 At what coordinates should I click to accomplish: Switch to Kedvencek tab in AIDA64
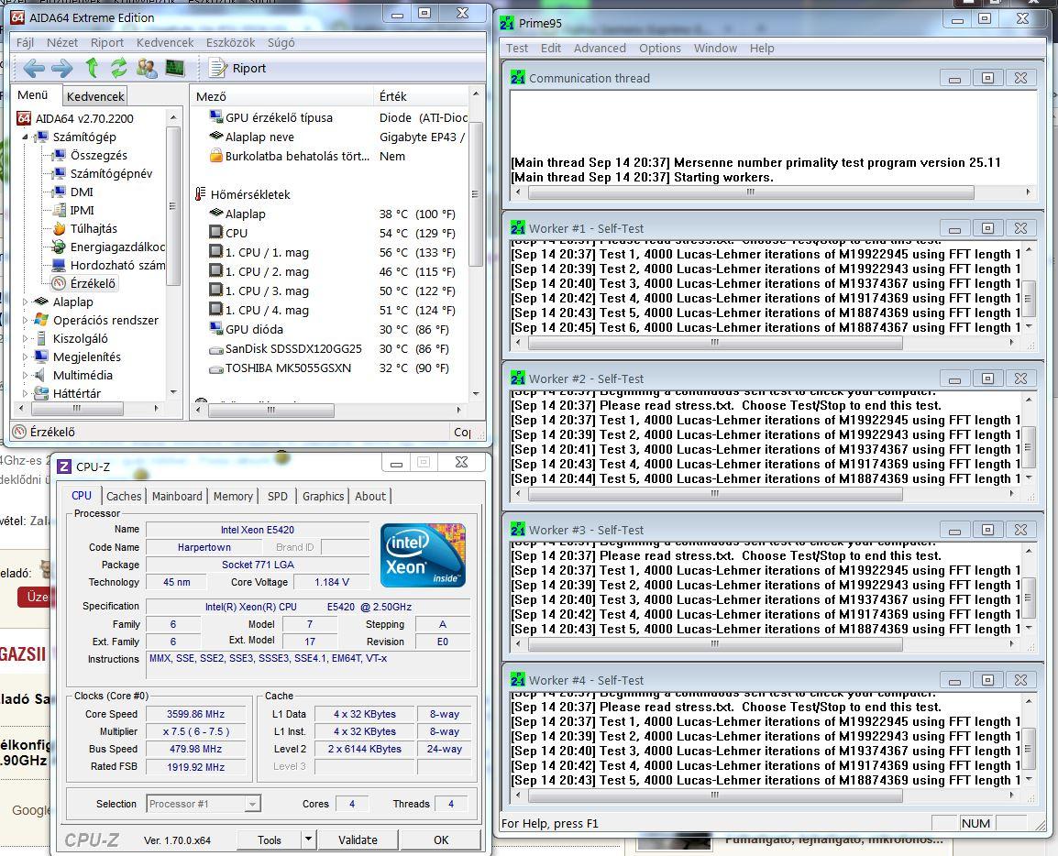(95, 96)
